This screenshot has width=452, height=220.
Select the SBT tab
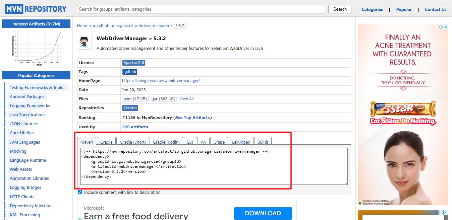coord(190,142)
